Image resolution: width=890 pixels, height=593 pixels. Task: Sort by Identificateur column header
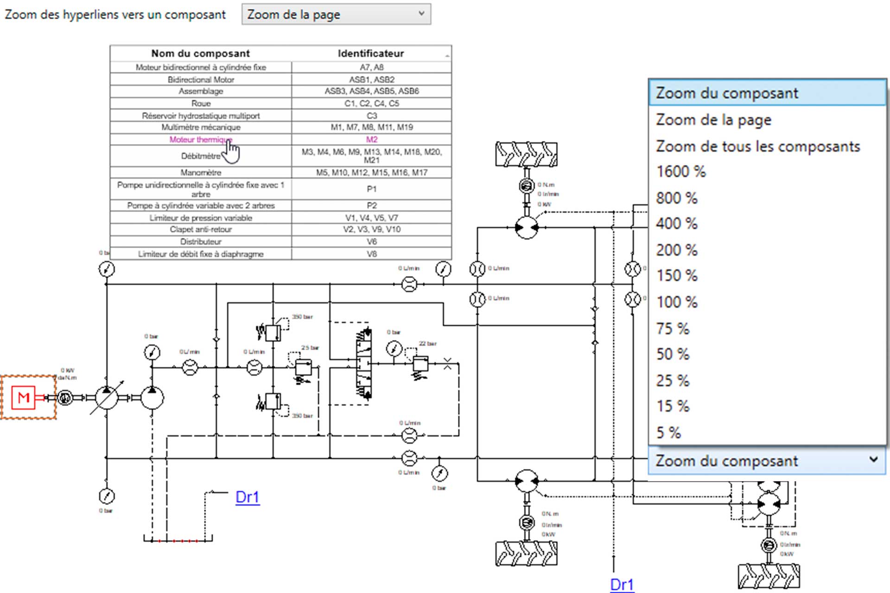point(371,53)
